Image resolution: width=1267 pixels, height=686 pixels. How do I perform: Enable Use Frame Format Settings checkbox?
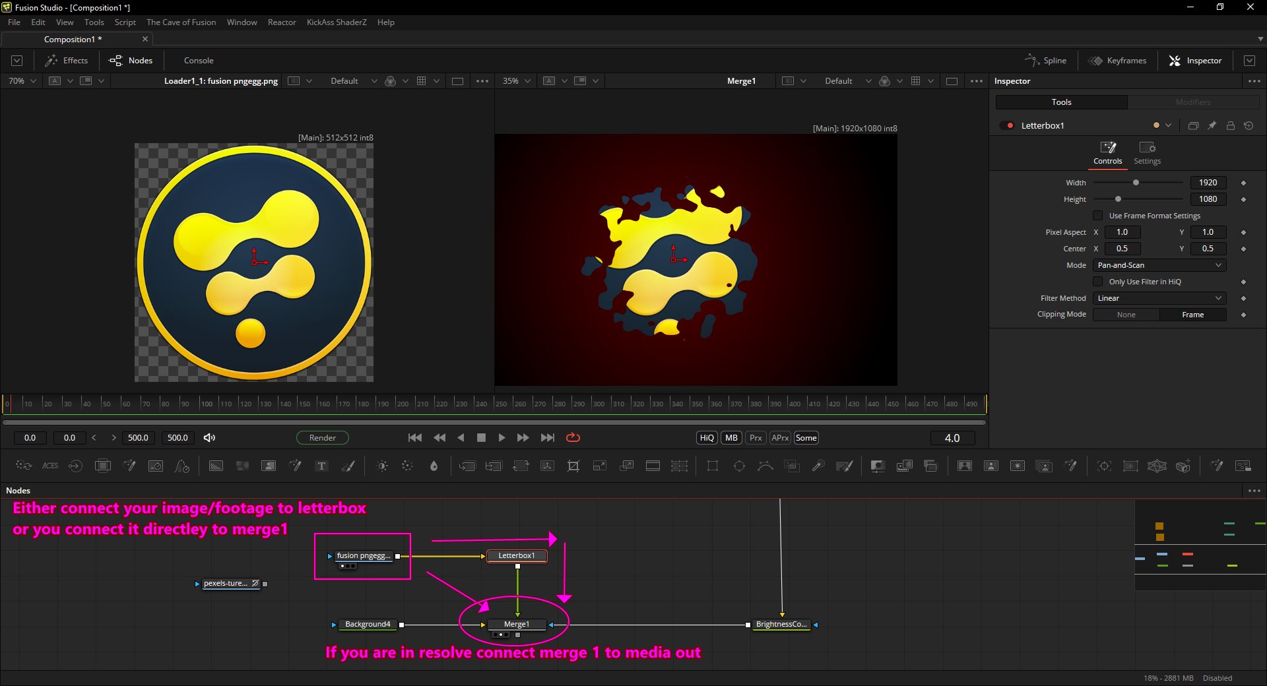click(1098, 216)
